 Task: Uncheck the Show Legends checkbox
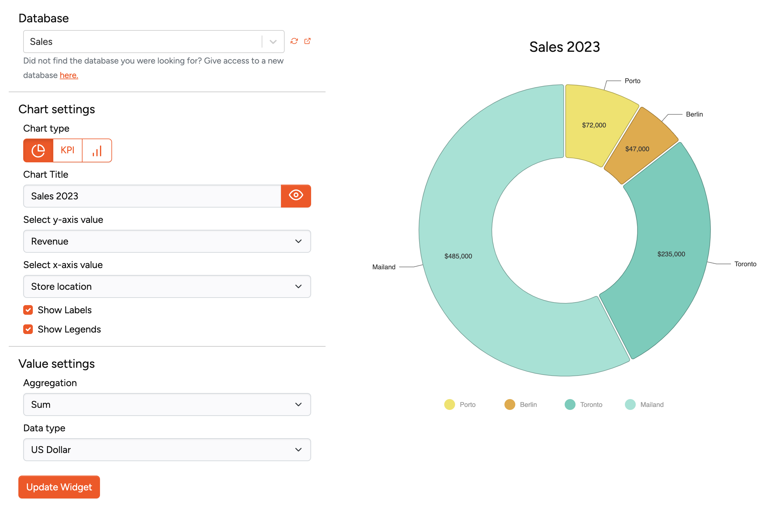[x=28, y=329]
